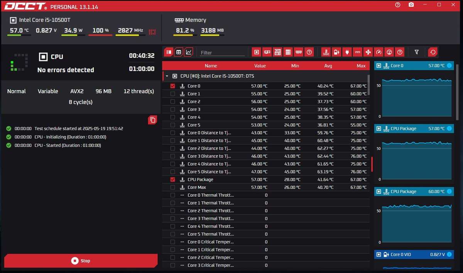Viewport: 463px width, 273px height.
Task: Copy the log with the copy icon
Action: point(153,120)
